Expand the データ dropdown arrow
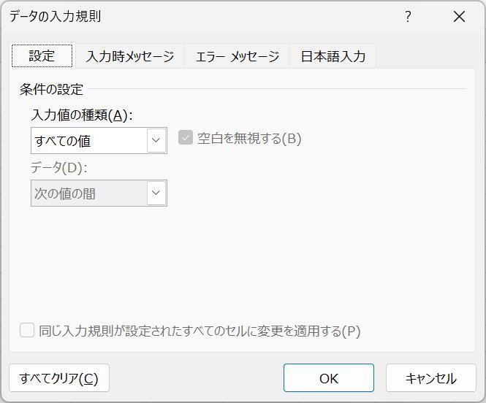This screenshot has width=486, height=403. (x=156, y=193)
